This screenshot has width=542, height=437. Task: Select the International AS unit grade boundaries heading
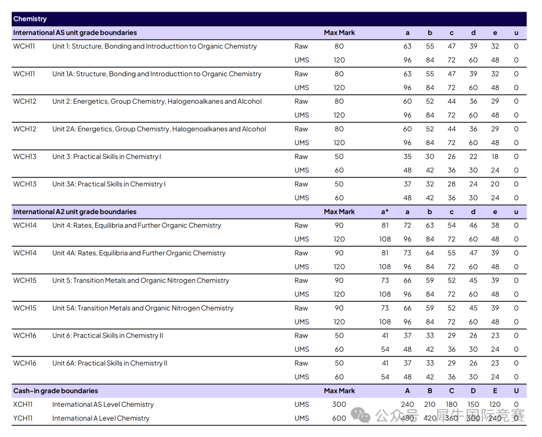(75, 33)
